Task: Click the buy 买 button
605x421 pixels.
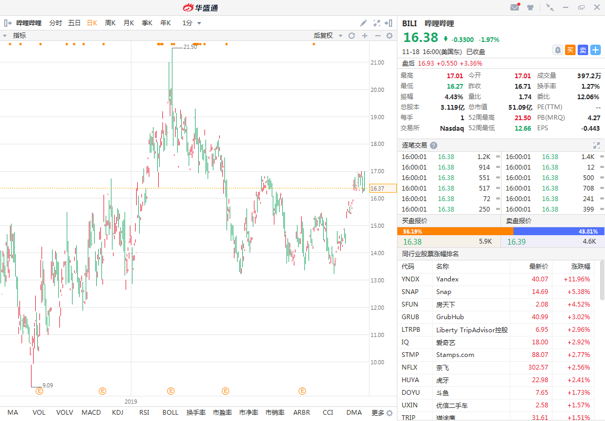Action: coord(570,50)
